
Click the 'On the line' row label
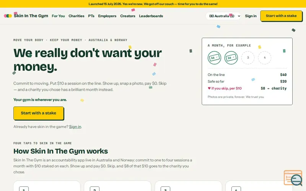point(216,74)
